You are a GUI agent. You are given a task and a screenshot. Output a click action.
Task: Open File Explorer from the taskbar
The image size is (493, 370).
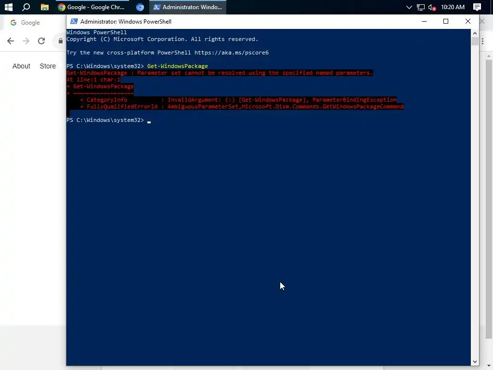tap(45, 7)
